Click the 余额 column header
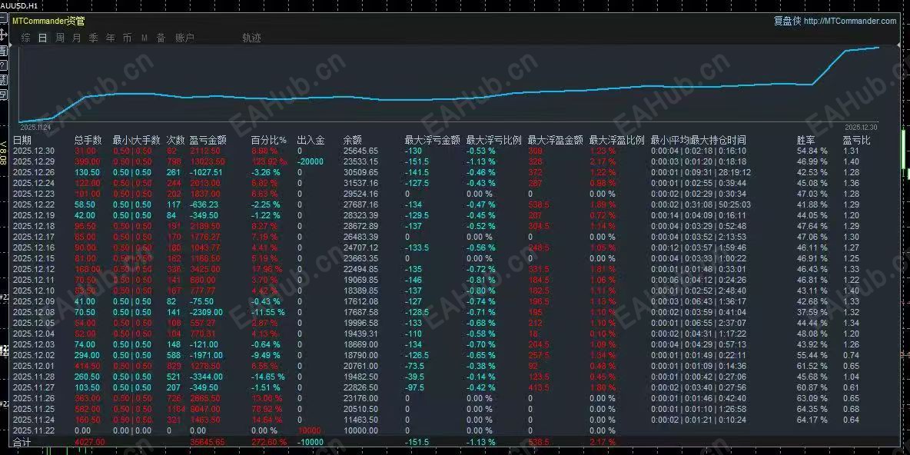 pos(352,140)
